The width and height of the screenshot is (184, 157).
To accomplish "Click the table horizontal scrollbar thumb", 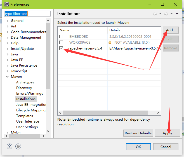I will pos(105,113).
